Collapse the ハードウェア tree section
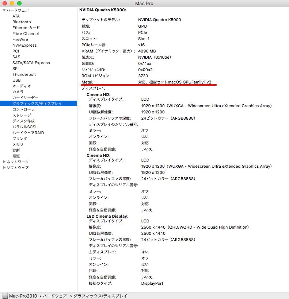 [x=4, y=10]
